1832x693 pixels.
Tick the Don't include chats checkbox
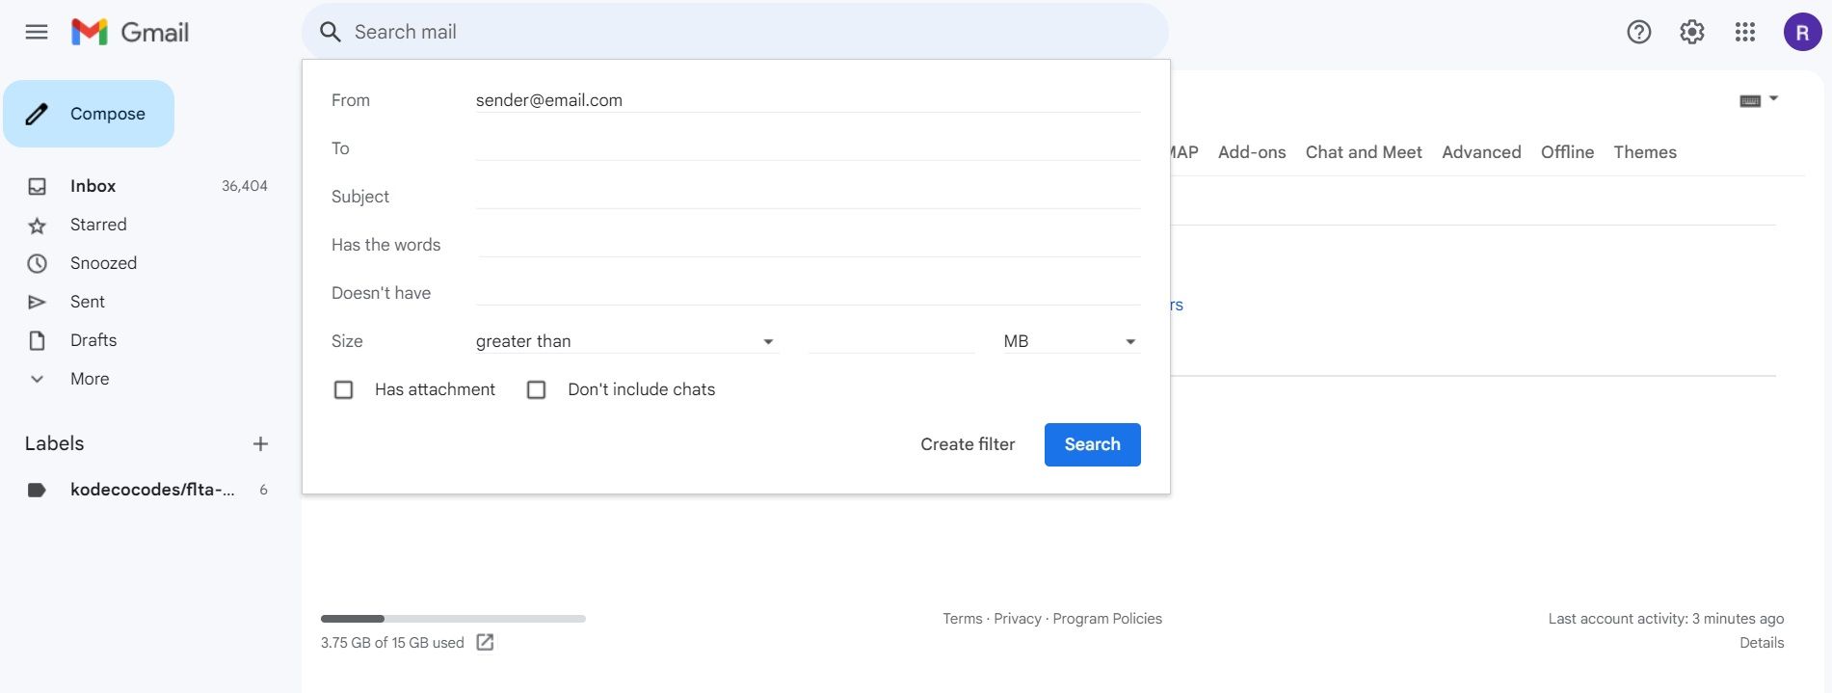537,389
